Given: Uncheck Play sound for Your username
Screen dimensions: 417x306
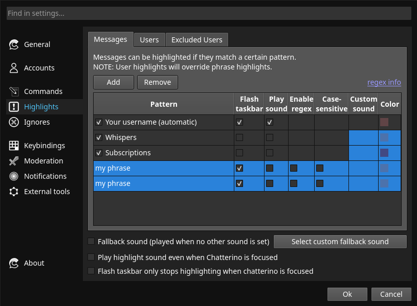Looking at the screenshot, I should [270, 122].
